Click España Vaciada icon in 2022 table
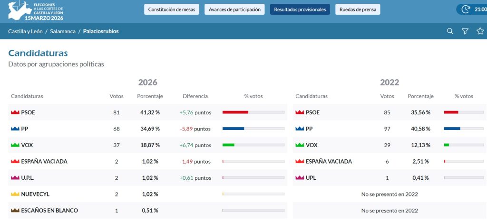Viewport: 487px width, 222px height. 300,162
